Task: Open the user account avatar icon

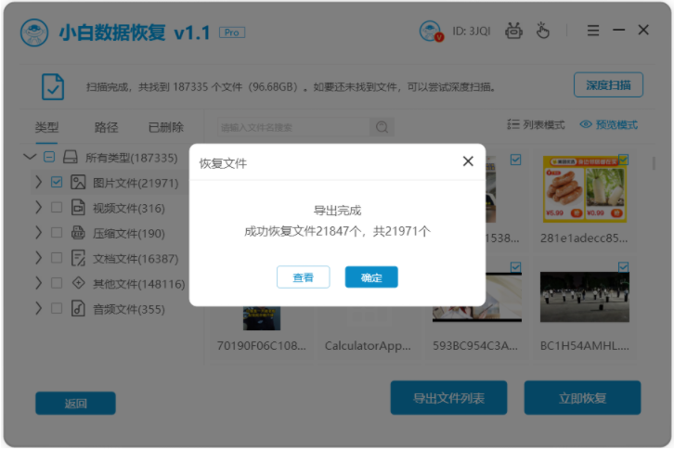Action: (x=430, y=31)
